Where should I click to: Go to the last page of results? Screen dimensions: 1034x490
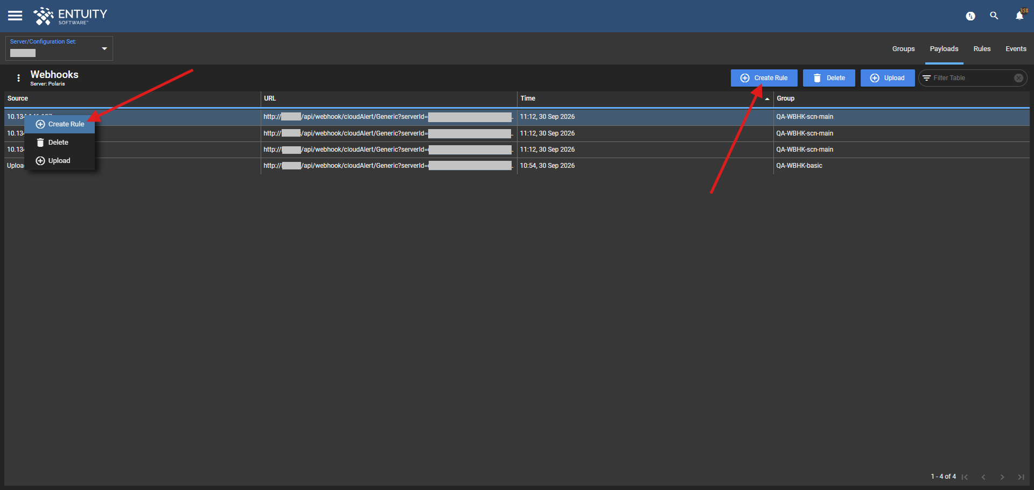[x=1021, y=477]
